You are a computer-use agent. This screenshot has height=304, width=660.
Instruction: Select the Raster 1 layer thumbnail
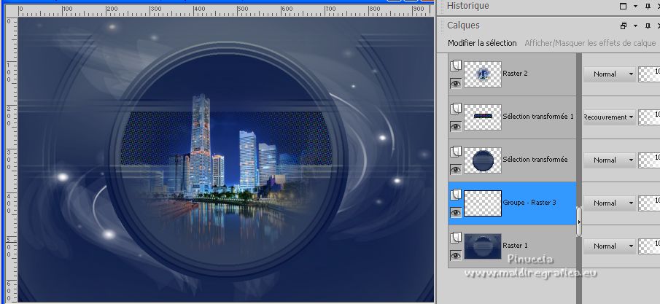click(482, 246)
